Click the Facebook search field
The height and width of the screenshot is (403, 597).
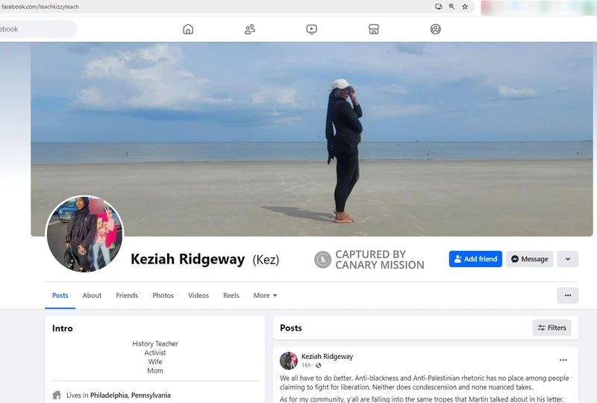[38, 29]
